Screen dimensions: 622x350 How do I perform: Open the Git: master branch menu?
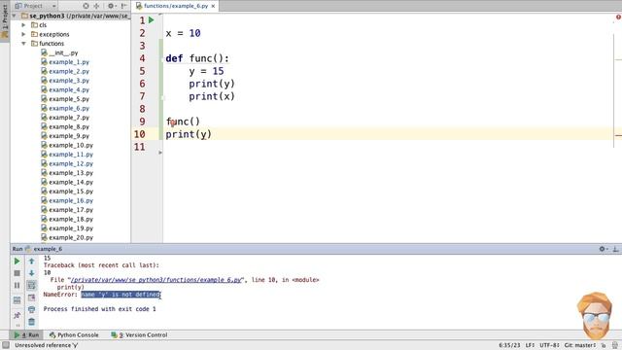580,345
